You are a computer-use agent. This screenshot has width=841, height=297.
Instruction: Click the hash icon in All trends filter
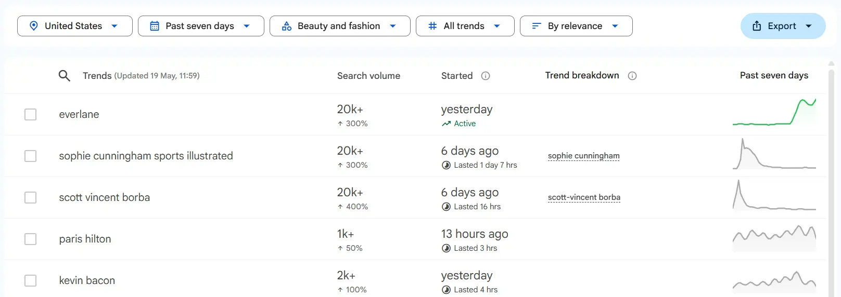click(x=432, y=26)
